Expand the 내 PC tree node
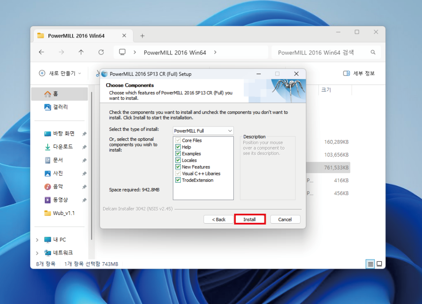The image size is (422, 304). click(x=37, y=240)
